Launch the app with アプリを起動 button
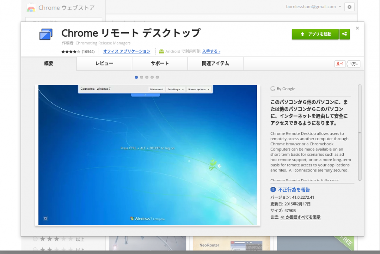This screenshot has width=380, height=254. coord(315,34)
